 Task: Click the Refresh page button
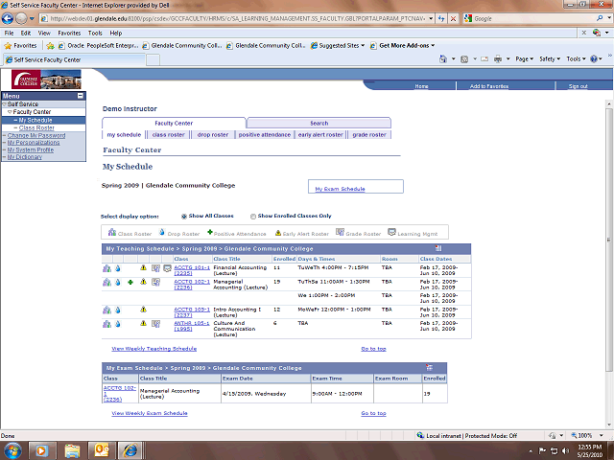pos(441,18)
